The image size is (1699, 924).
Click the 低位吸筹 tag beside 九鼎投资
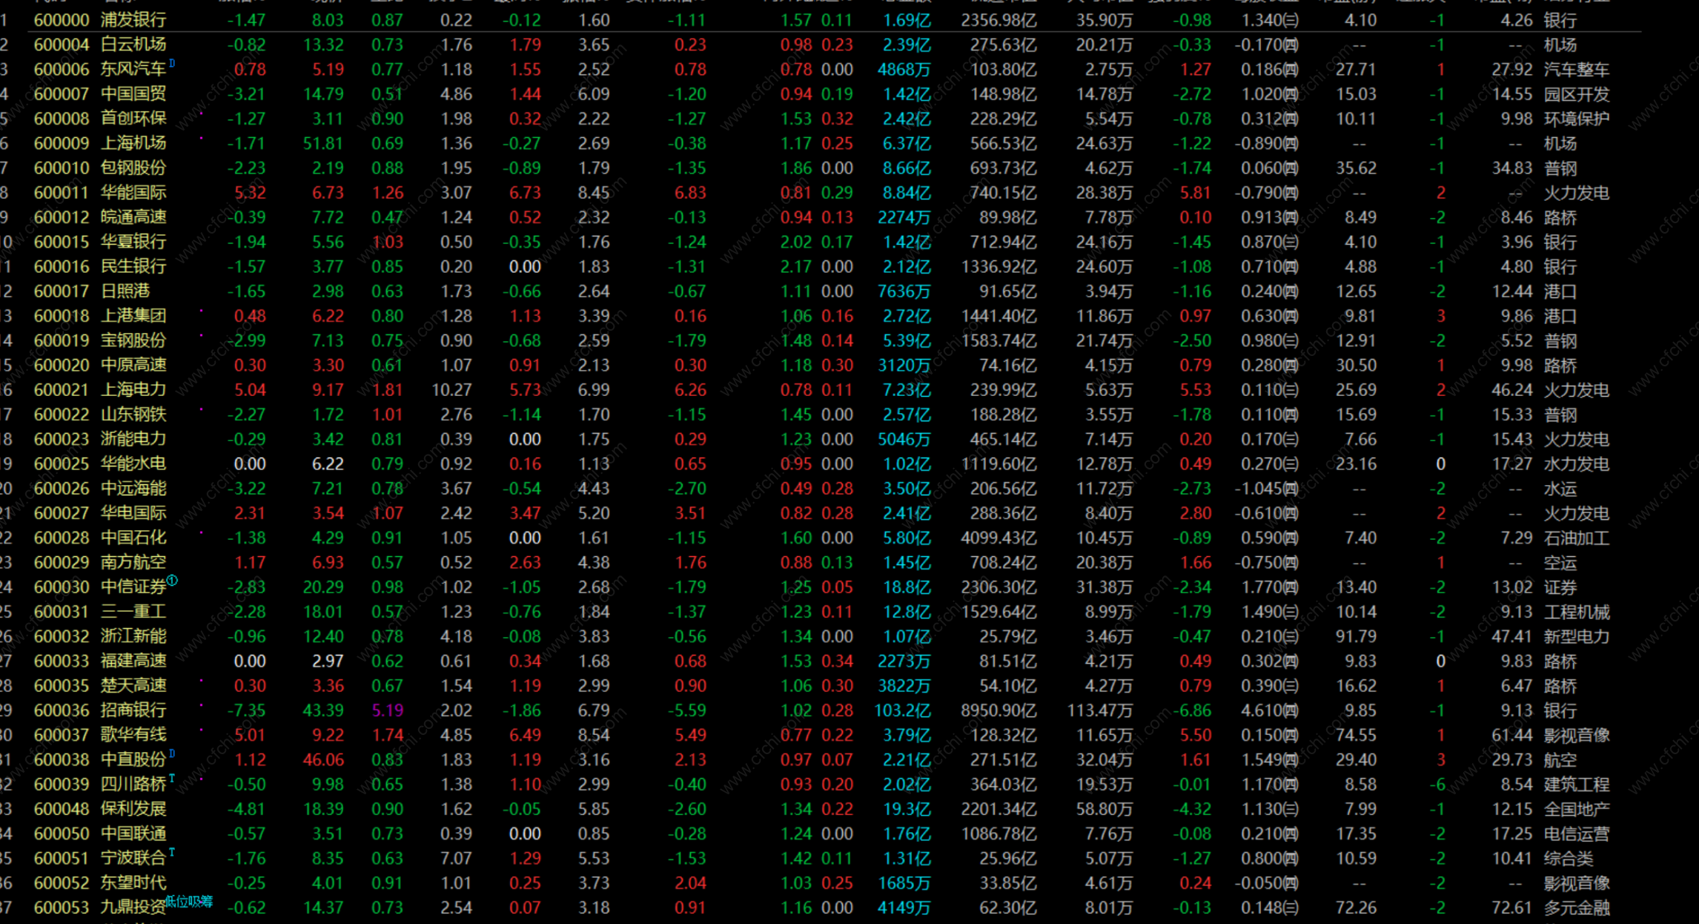click(188, 901)
